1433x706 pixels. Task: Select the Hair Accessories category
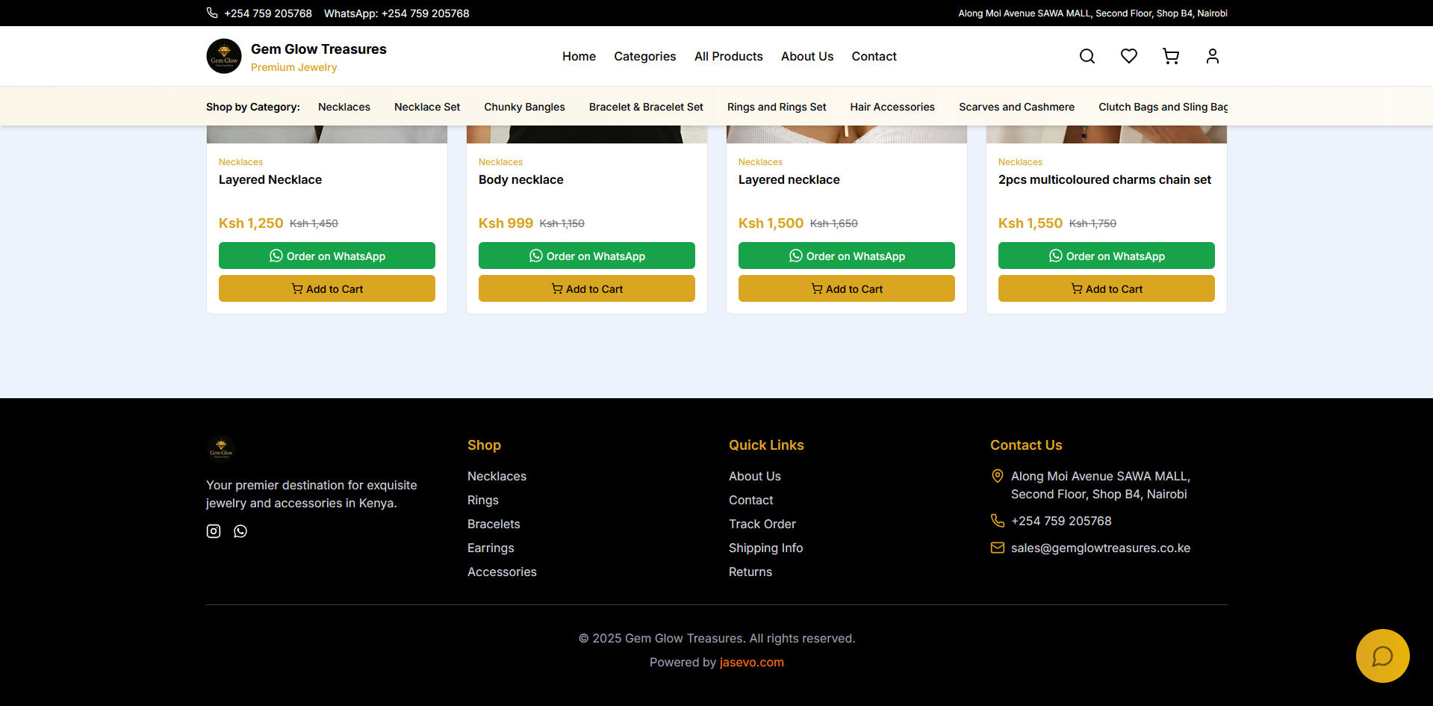[x=892, y=107]
